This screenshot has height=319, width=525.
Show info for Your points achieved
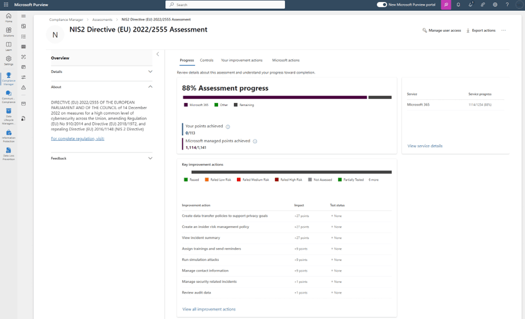[x=228, y=127]
